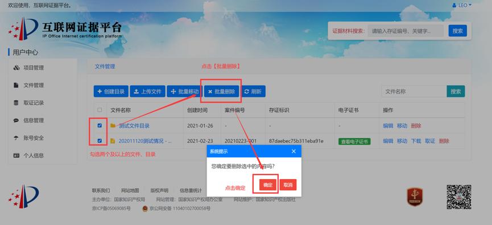The image size is (492, 225).
Task: Click the cubes icon beside 项目管理
Action: tap(16, 68)
